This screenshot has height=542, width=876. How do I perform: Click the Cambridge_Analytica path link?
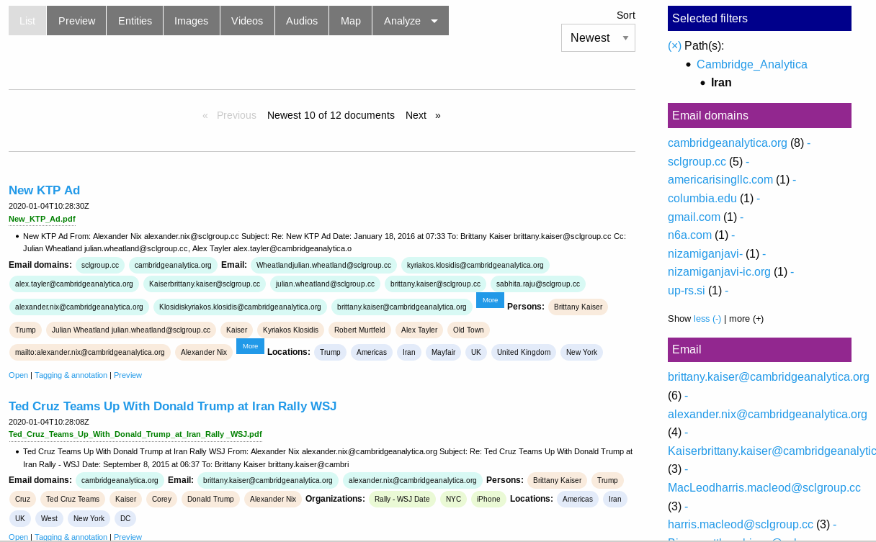(751, 64)
